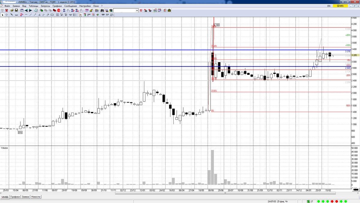360x203 pixels.
Task: Click the 2 849 blue level label
Action: point(348,68)
